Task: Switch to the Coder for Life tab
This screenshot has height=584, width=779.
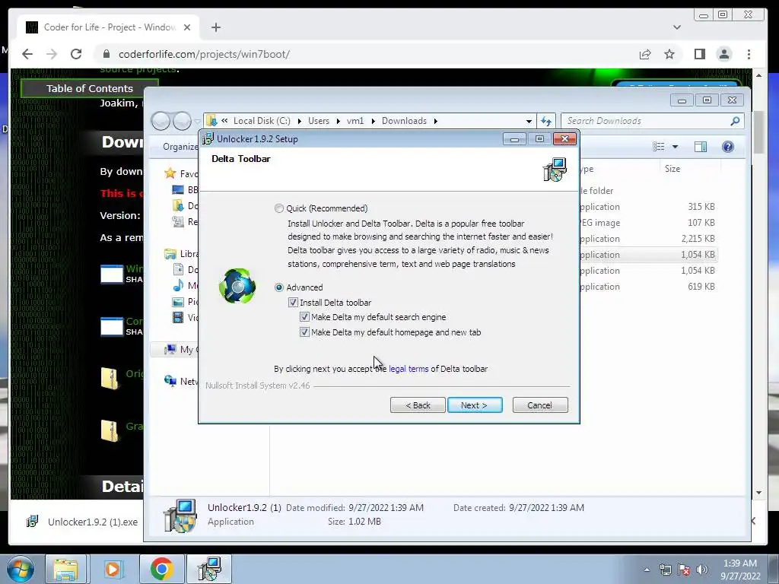Action: [x=108, y=27]
